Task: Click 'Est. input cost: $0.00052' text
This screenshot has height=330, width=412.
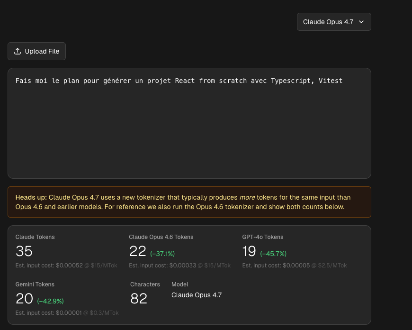Action: click(x=49, y=265)
